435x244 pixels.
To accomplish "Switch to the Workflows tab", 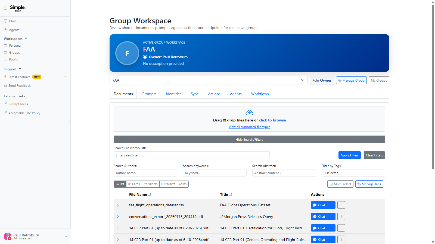I will point(260,94).
